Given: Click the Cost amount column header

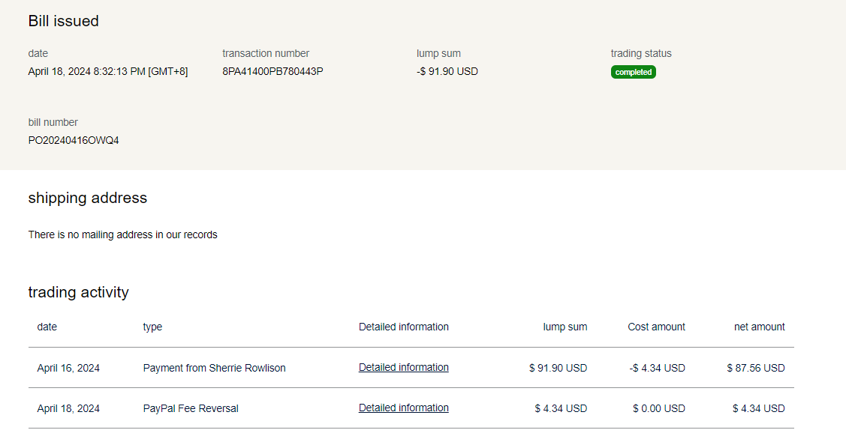Looking at the screenshot, I should [656, 327].
